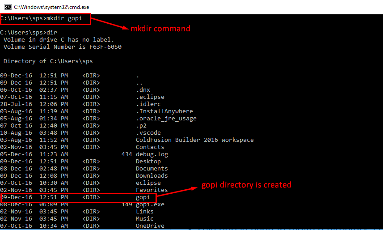Click the 'Music' directory entry

(x=145, y=218)
